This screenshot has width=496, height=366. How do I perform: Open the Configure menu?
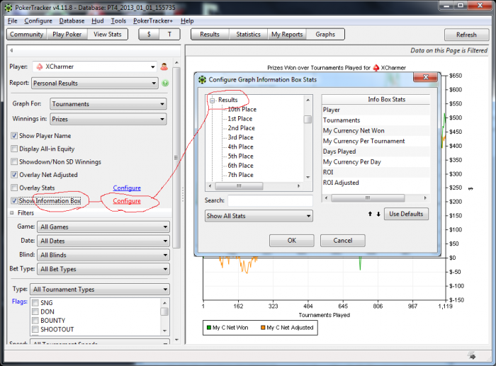pos(38,21)
